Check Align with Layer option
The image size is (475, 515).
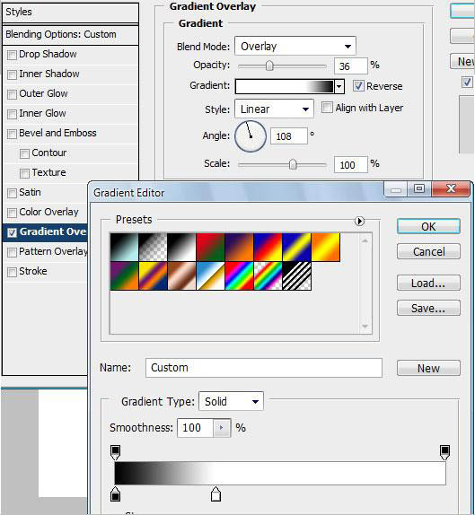[327, 108]
